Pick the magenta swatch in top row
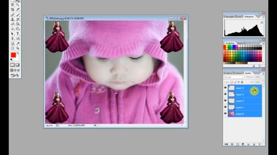The height and width of the screenshot is (155, 277). (237, 46)
